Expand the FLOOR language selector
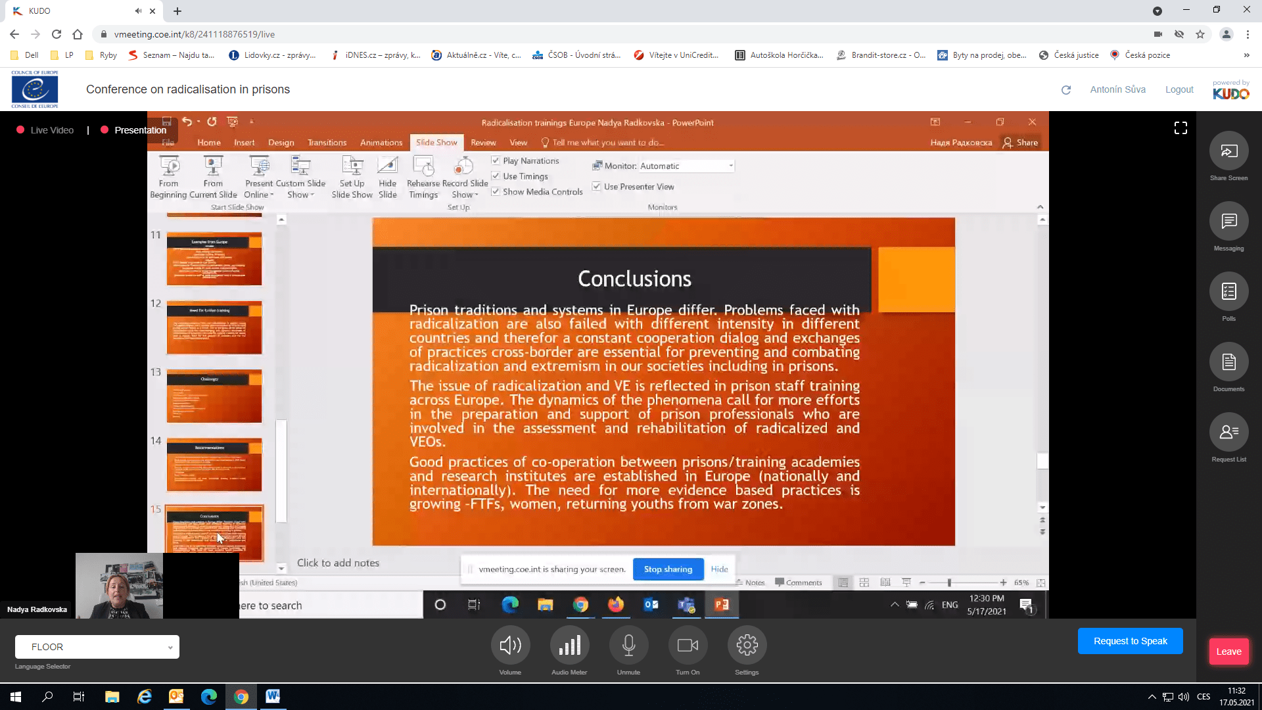The image size is (1262, 710). coord(97,647)
